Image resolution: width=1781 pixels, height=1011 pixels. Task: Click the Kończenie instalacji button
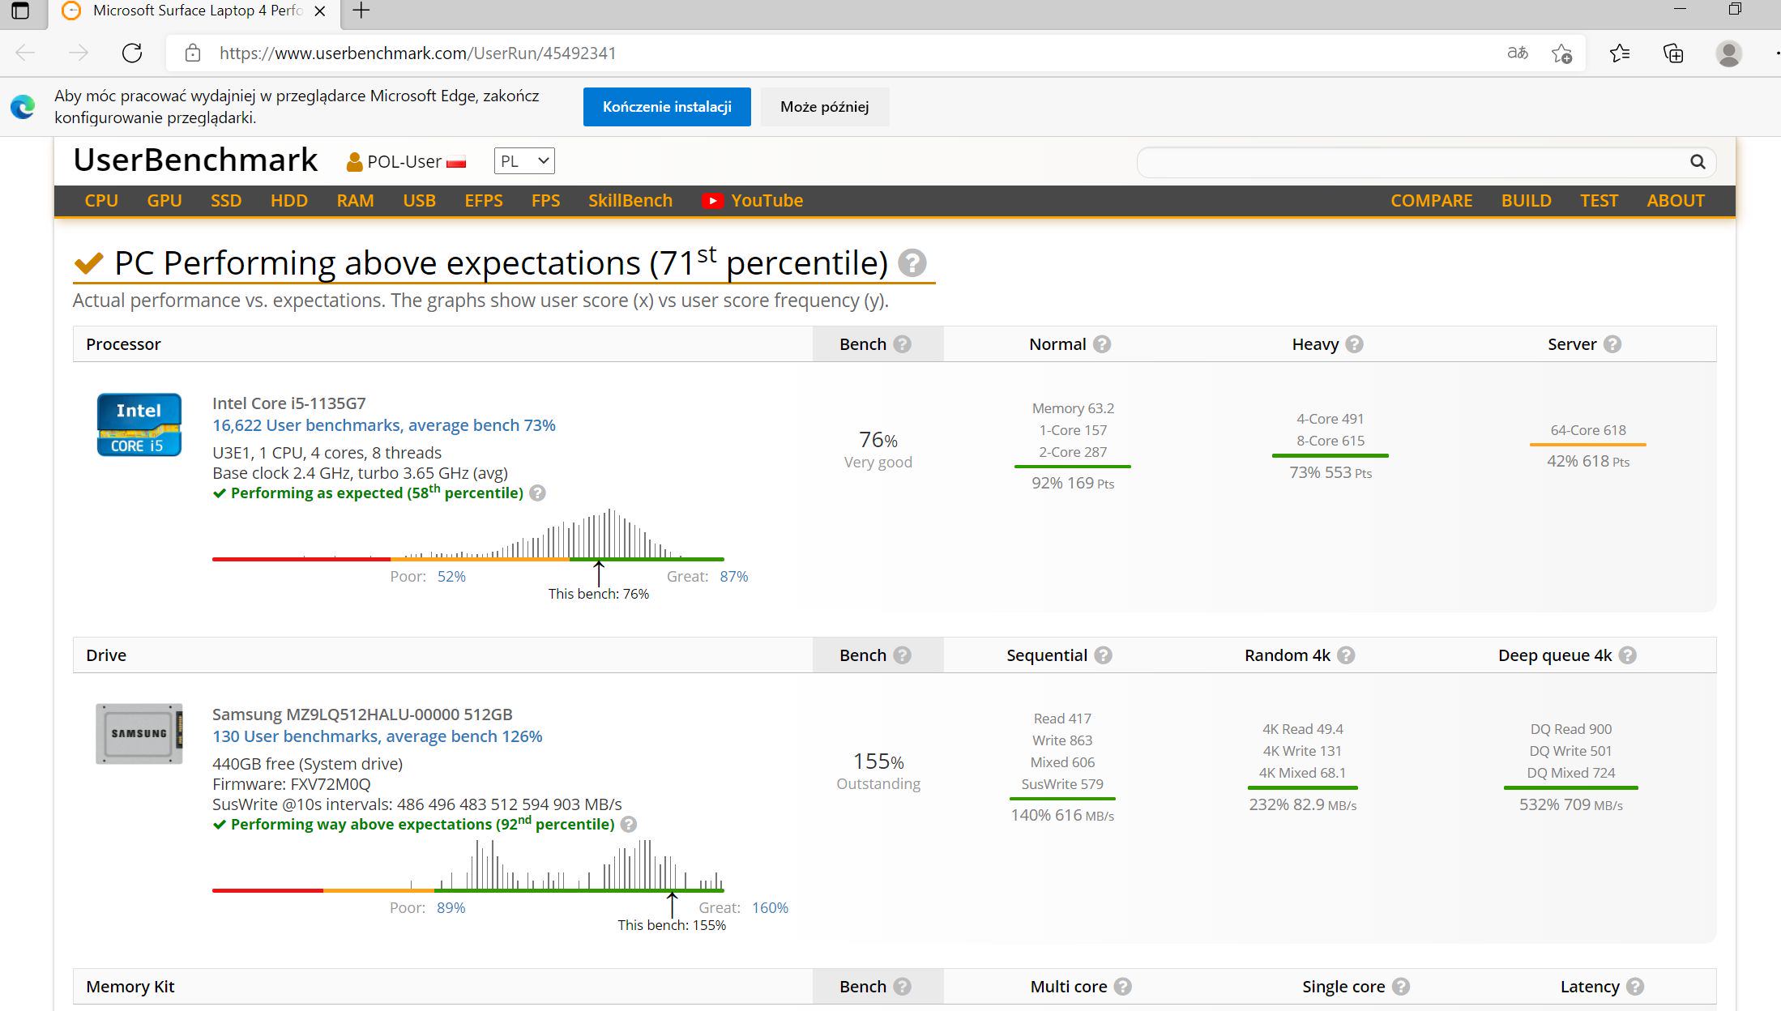pyautogui.click(x=666, y=107)
